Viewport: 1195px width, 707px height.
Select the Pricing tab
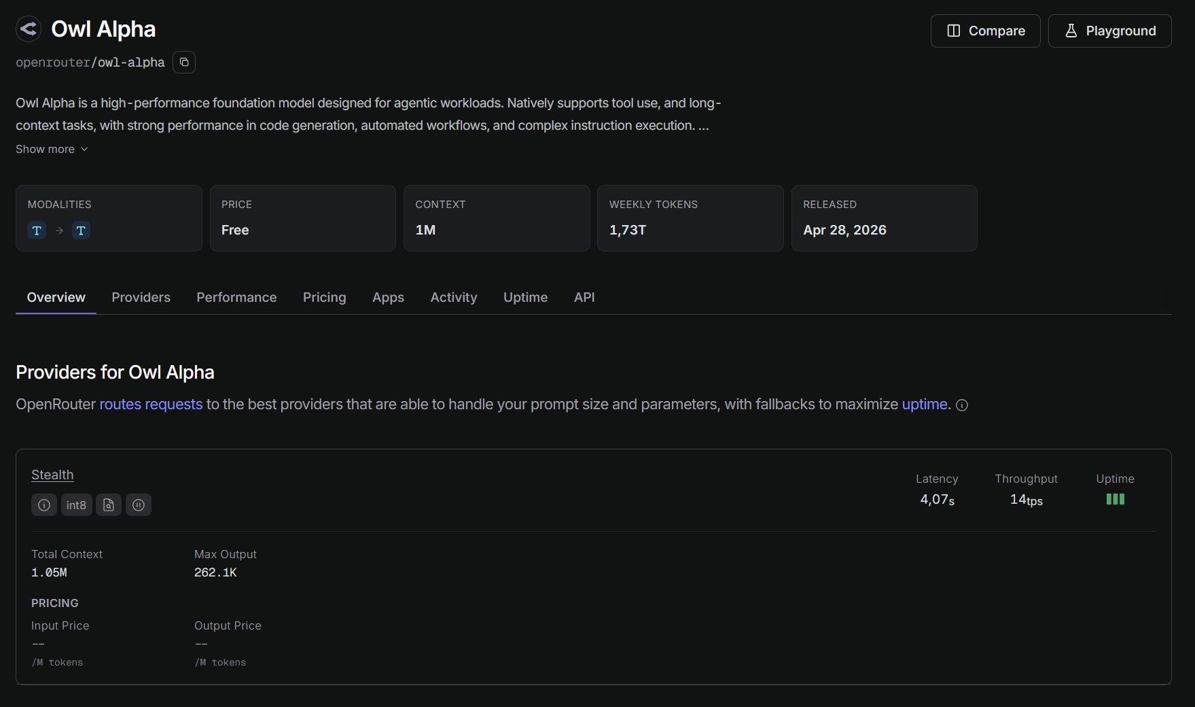coord(325,297)
